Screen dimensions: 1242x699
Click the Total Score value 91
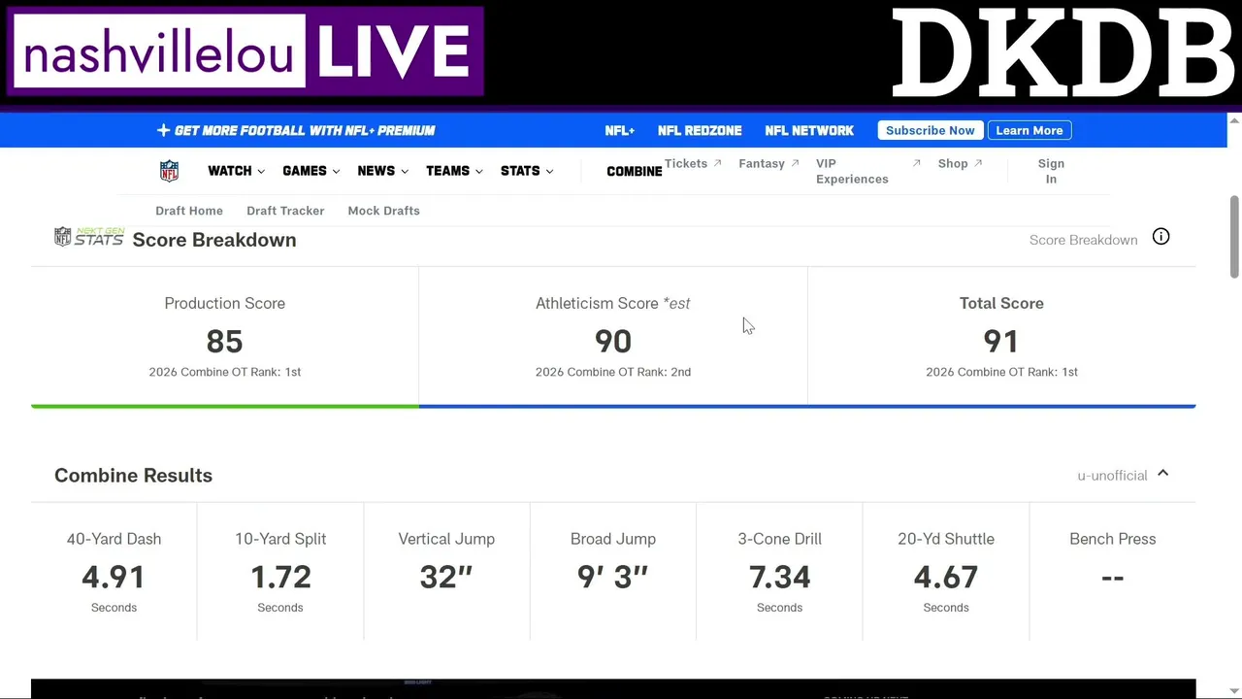(1001, 342)
